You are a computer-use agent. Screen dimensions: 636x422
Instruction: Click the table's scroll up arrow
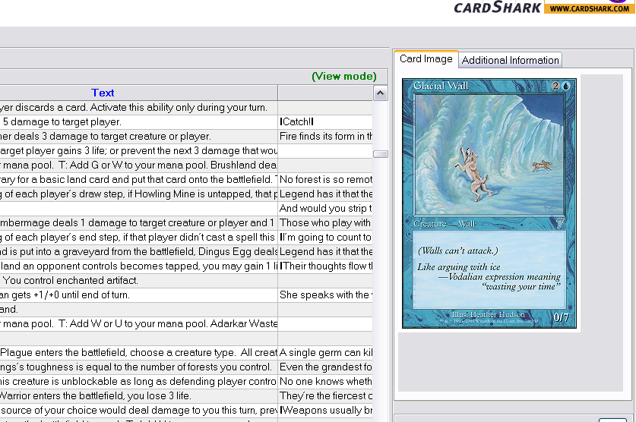coord(380,93)
